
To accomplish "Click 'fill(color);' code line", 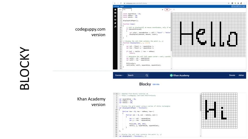I will 131,63.
